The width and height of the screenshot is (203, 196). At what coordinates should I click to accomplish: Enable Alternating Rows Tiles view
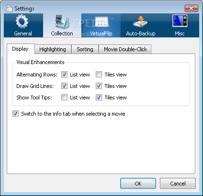coord(99,75)
